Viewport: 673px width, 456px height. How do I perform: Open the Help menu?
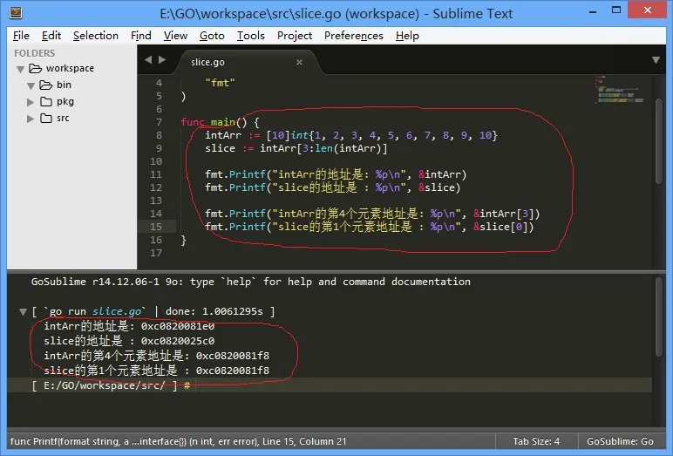[407, 36]
